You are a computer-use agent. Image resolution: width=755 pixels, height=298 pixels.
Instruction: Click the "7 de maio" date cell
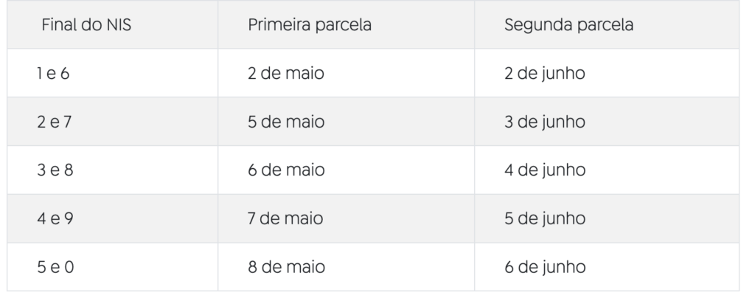coord(285,219)
